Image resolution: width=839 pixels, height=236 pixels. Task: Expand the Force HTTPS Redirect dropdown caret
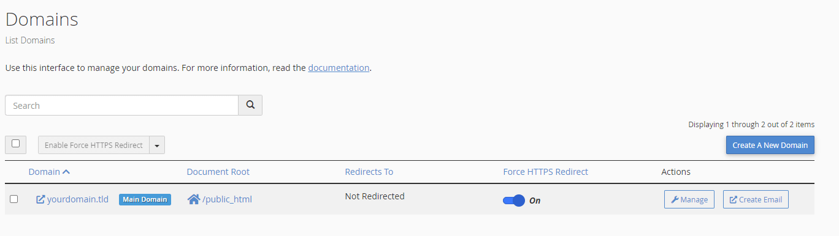pos(157,146)
